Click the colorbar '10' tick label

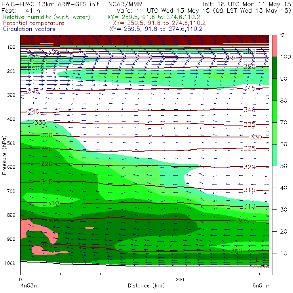tap(283, 253)
